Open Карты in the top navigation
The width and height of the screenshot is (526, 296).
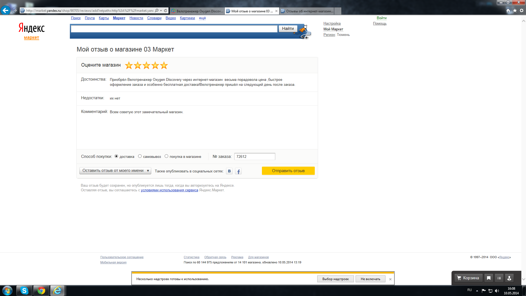(104, 18)
